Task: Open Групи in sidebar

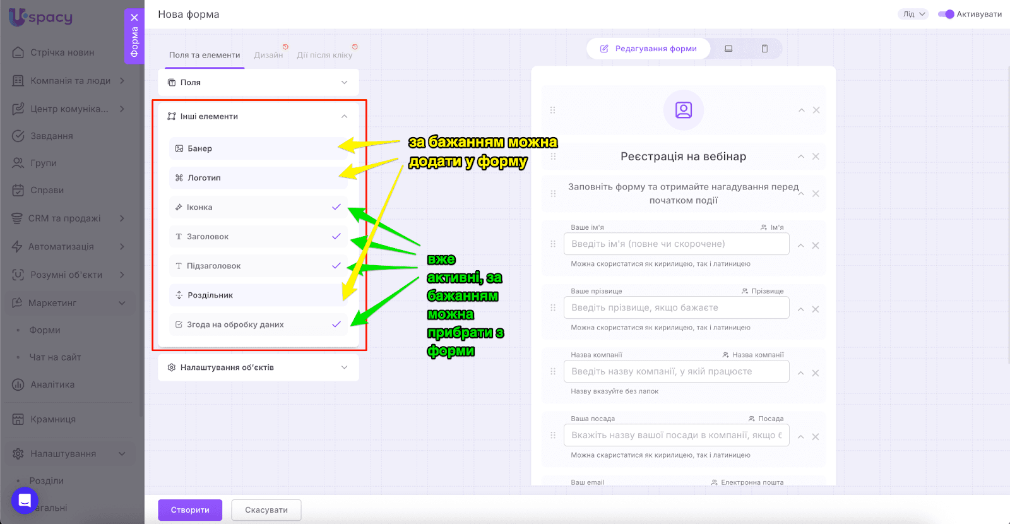Action: pos(43,163)
